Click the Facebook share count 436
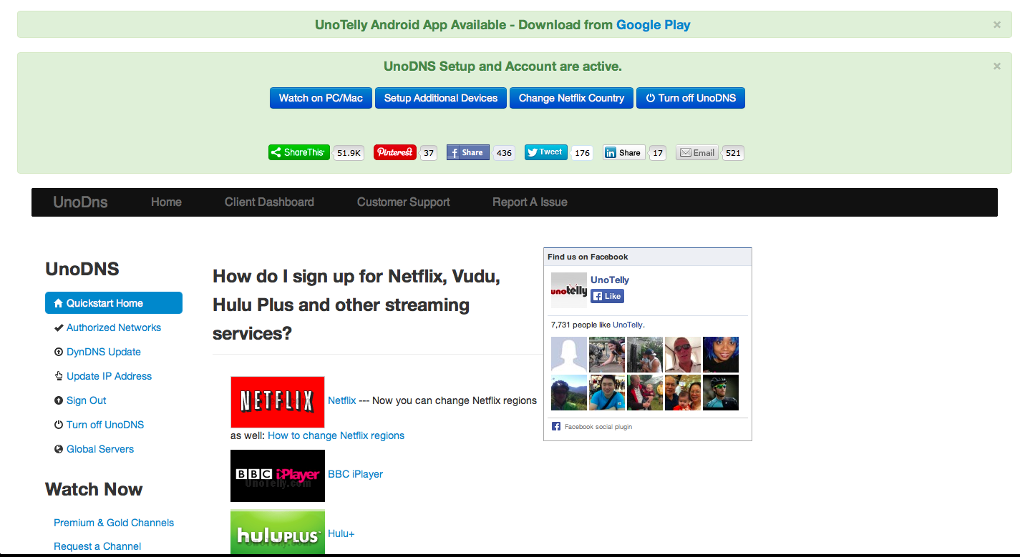 click(504, 153)
